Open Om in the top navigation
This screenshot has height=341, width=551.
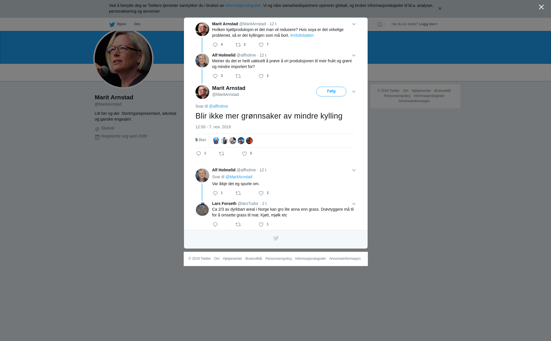tap(137, 24)
